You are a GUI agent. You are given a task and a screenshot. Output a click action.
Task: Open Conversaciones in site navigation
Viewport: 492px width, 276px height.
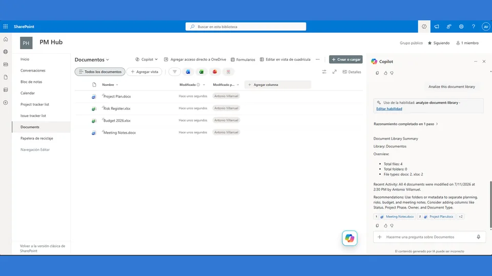click(33, 71)
